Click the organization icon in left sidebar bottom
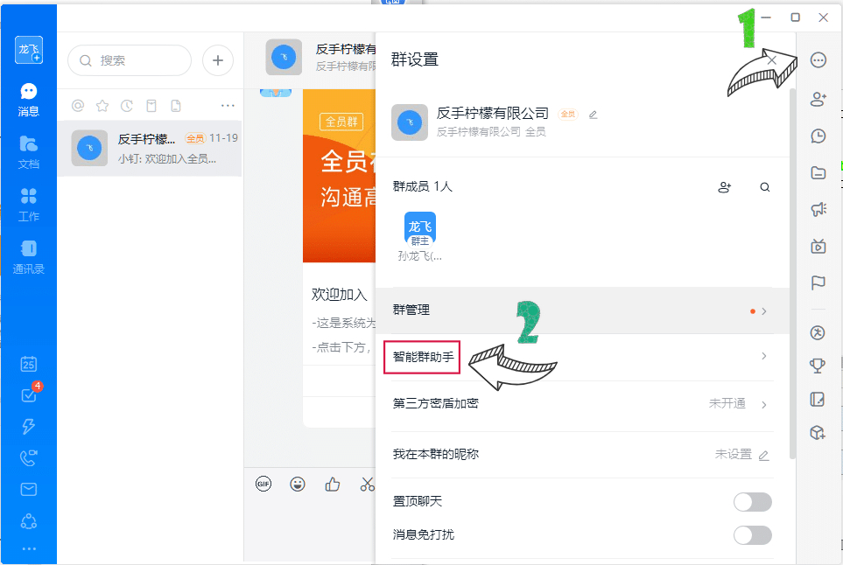The image size is (843, 565). tap(29, 521)
